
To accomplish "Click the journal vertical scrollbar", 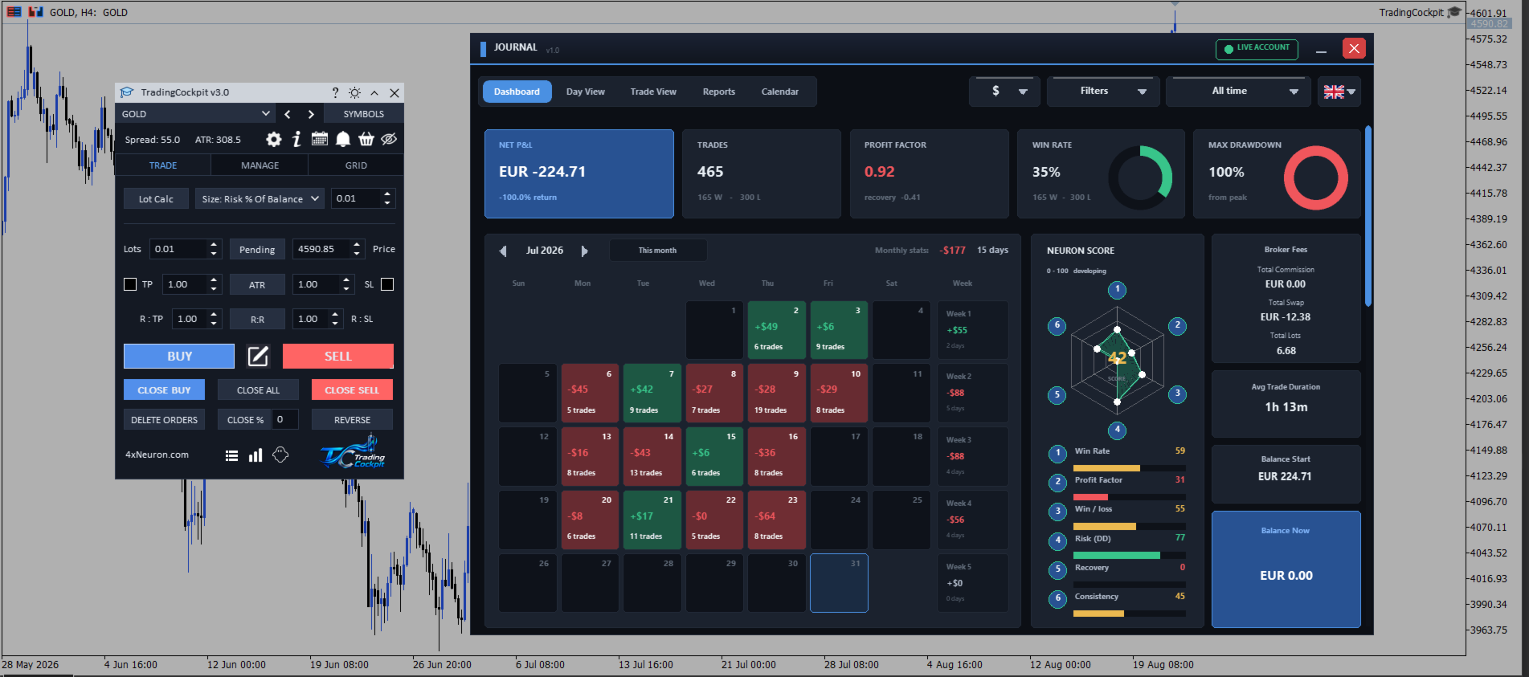I will pos(1368,215).
